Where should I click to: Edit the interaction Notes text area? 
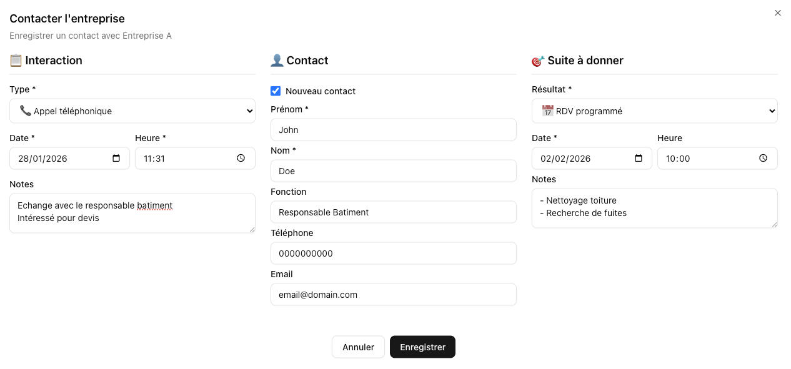[x=132, y=213]
